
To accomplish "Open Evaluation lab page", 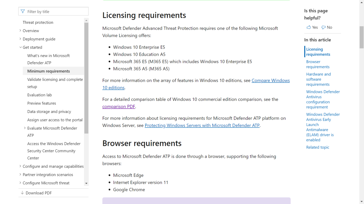I will coord(39,95).
